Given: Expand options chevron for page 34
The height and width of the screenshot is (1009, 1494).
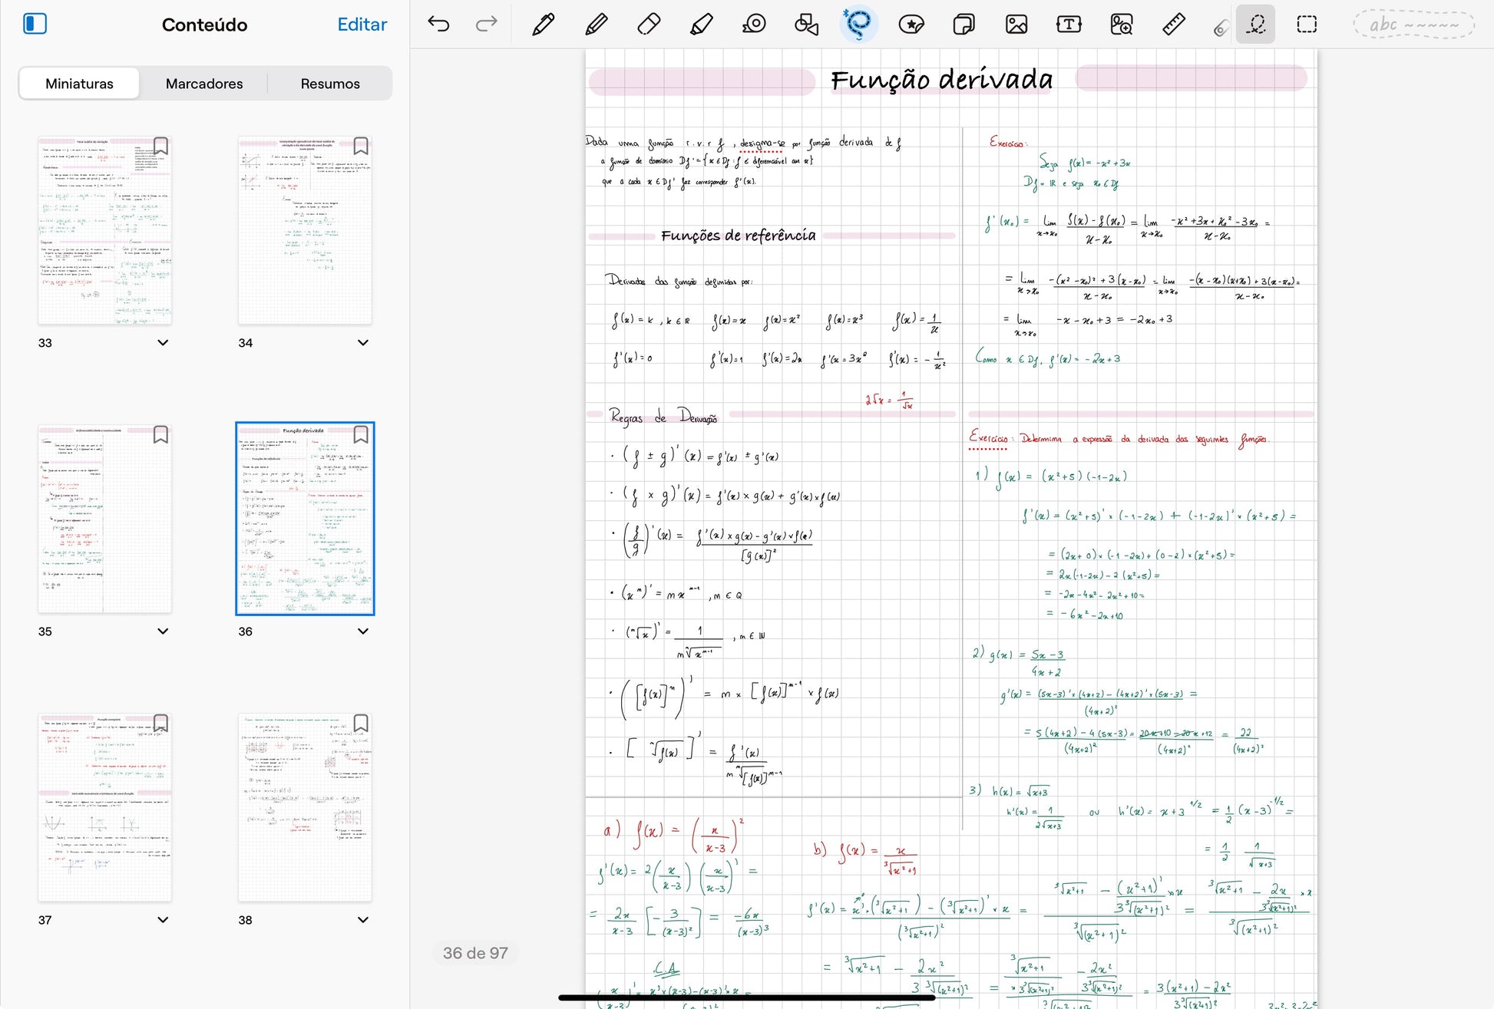Looking at the screenshot, I should pos(363,343).
